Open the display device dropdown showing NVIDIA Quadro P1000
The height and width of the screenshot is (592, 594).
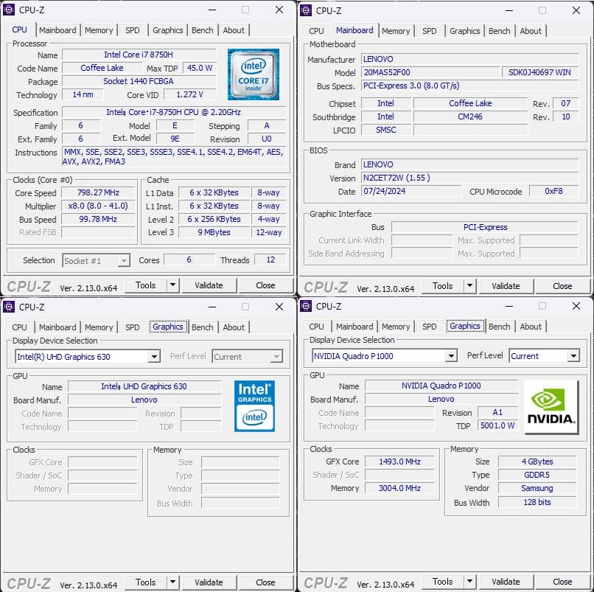click(x=451, y=356)
